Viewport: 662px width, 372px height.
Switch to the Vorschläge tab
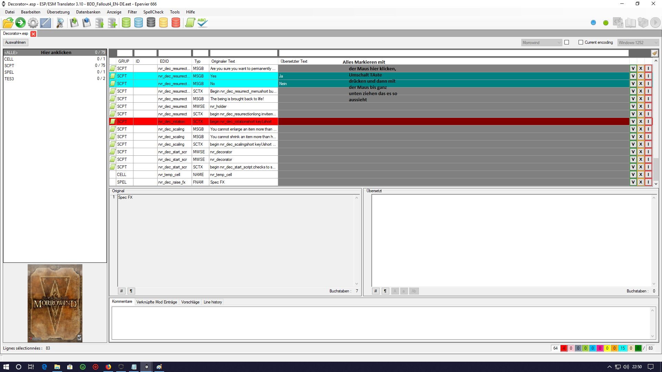190,302
